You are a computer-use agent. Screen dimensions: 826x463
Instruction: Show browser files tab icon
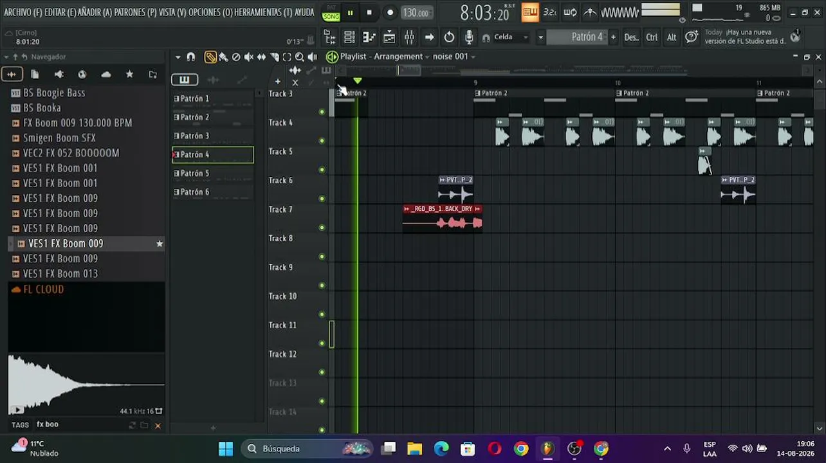point(35,75)
